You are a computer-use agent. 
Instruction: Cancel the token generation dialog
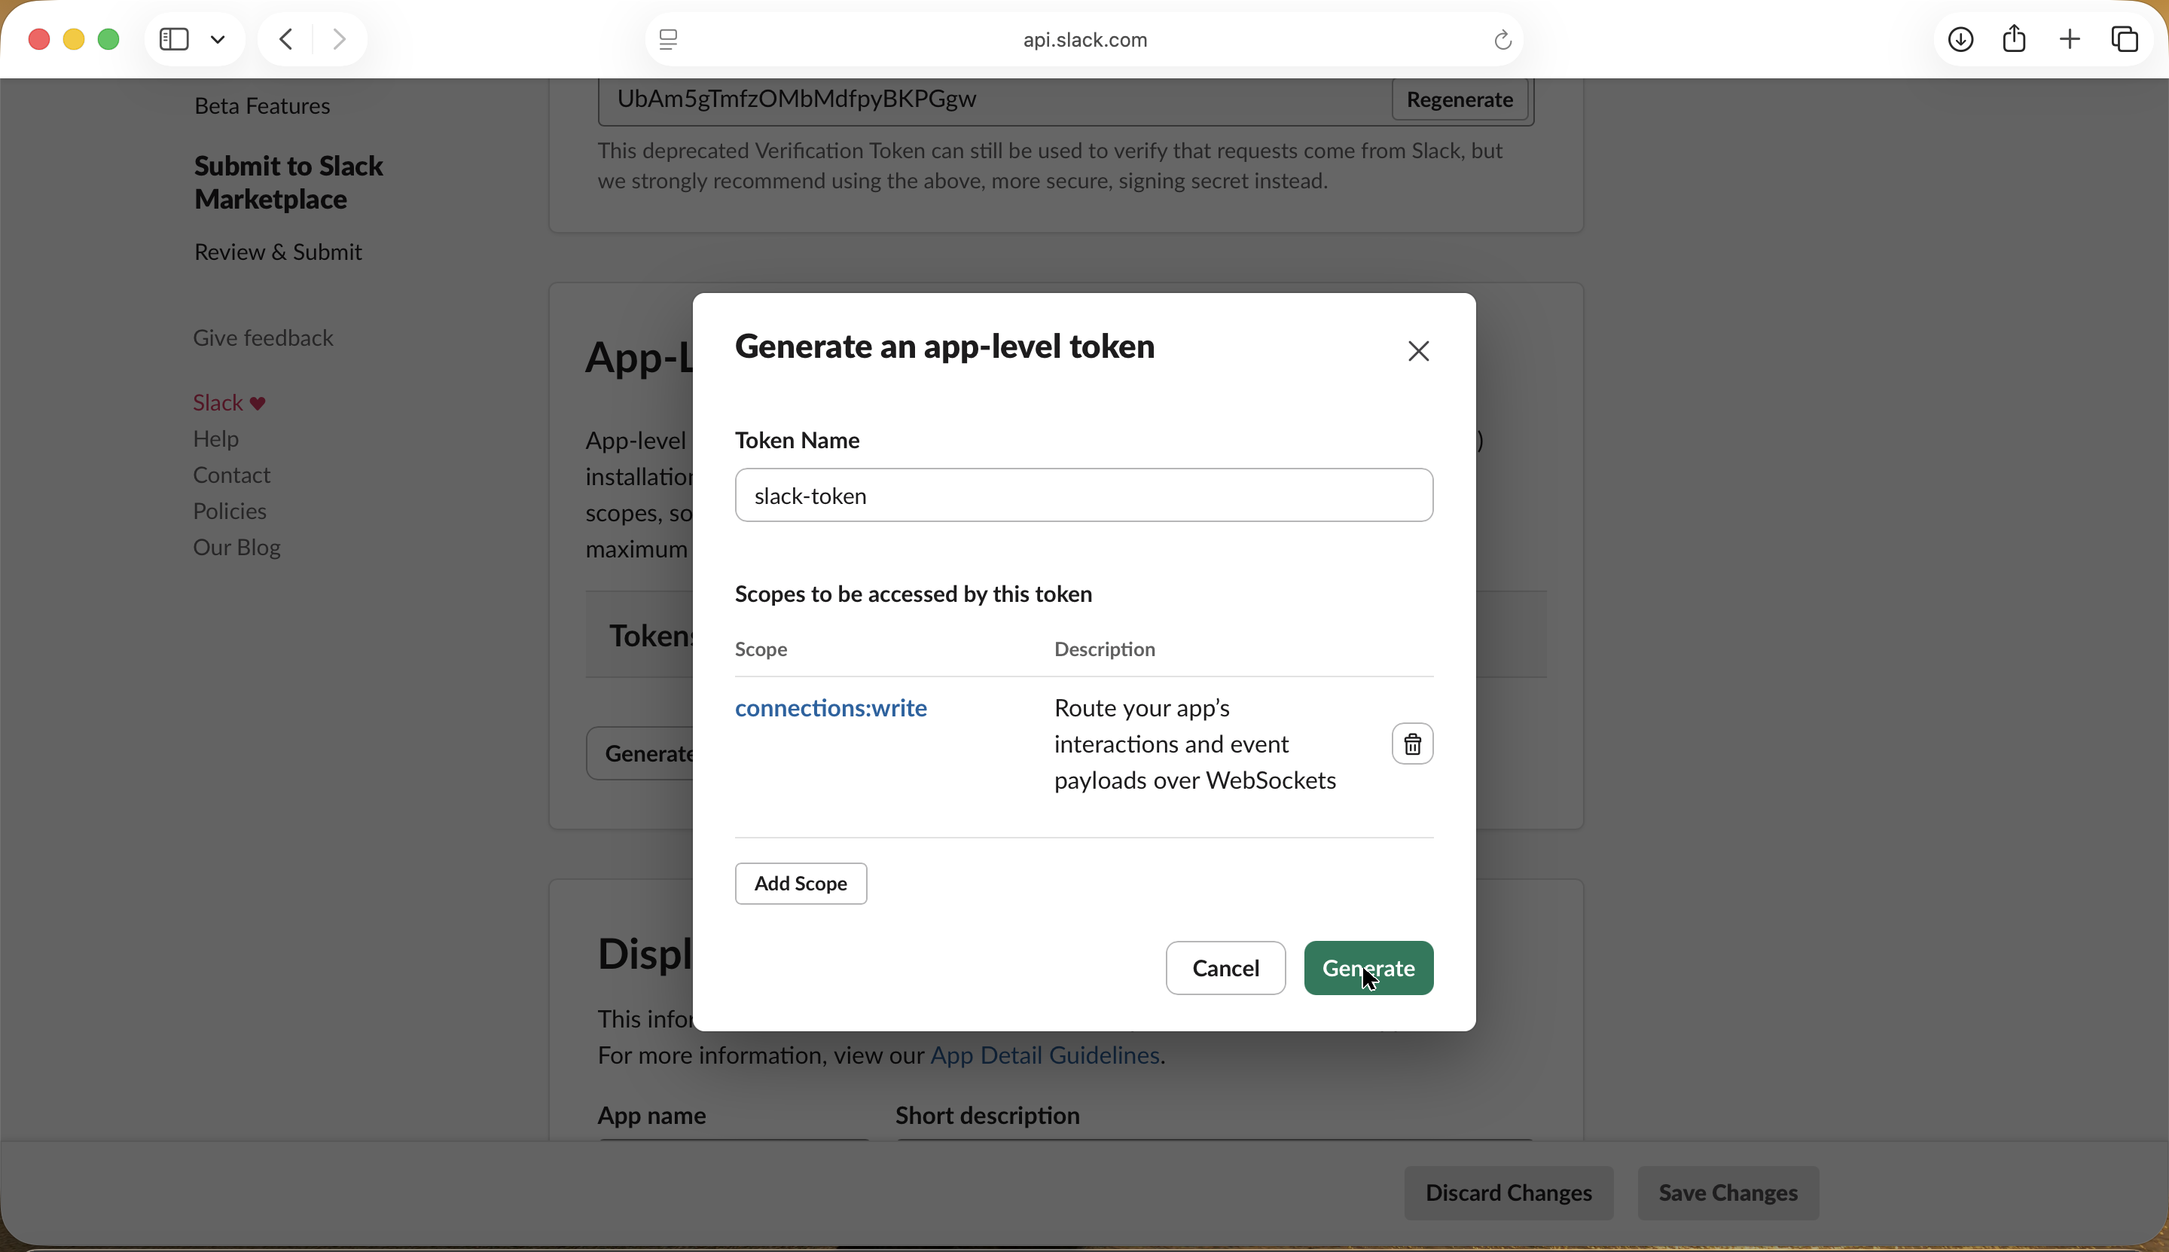[1225, 968]
